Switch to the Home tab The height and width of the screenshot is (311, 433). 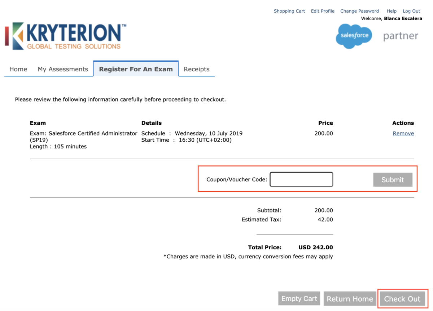(x=18, y=69)
